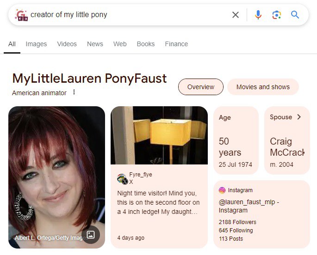Open the Finance tab

coord(176,44)
